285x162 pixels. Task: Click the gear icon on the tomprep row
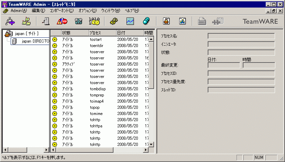coord(55,95)
